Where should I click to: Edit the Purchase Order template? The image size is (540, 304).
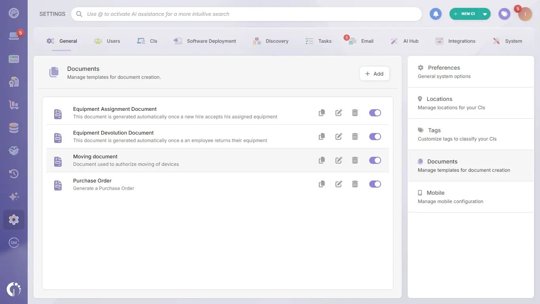pos(338,184)
